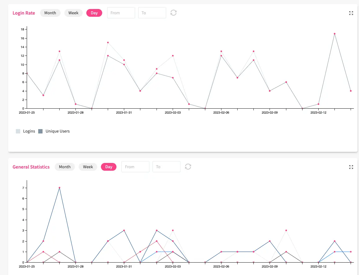This screenshot has height=275, width=359.
Task: Select Day view in General Statistics
Action: pos(108,167)
